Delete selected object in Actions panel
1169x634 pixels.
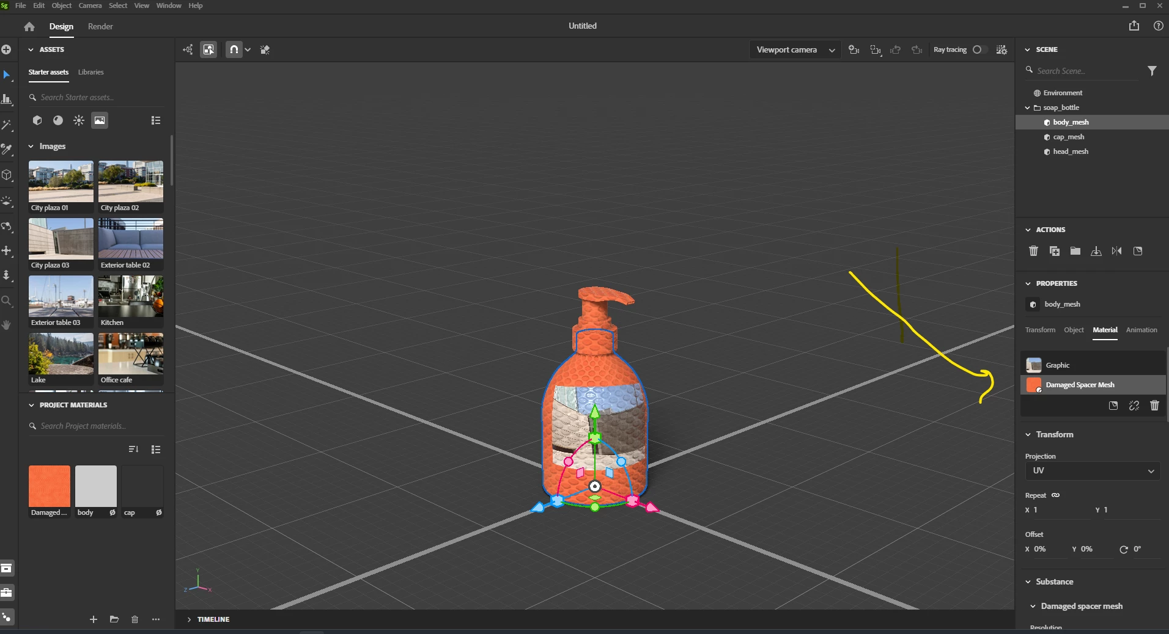pos(1033,251)
